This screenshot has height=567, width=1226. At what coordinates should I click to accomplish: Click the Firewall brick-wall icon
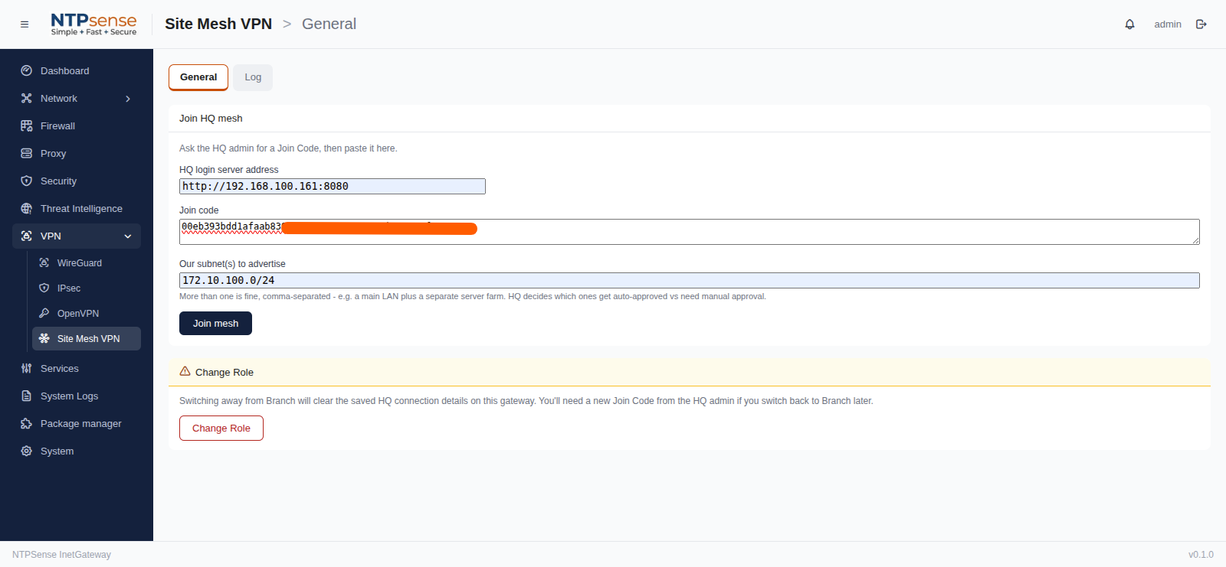tap(27, 125)
